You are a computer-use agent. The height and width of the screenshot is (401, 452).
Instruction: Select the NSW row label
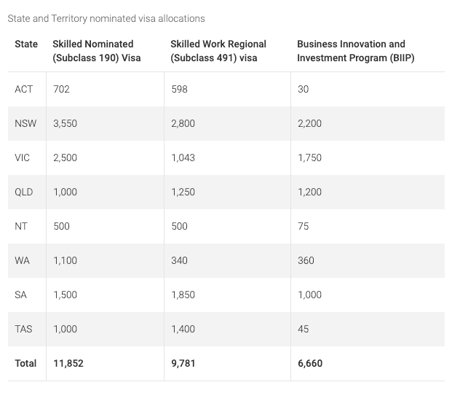(25, 123)
